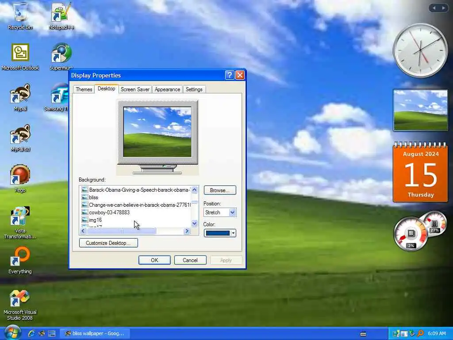The height and width of the screenshot is (340, 453).
Task: Launch Internet Explorer from Quick Launch
Action: tap(31, 333)
